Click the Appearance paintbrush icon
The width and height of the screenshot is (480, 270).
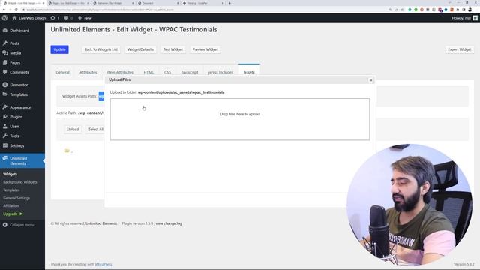click(5, 107)
